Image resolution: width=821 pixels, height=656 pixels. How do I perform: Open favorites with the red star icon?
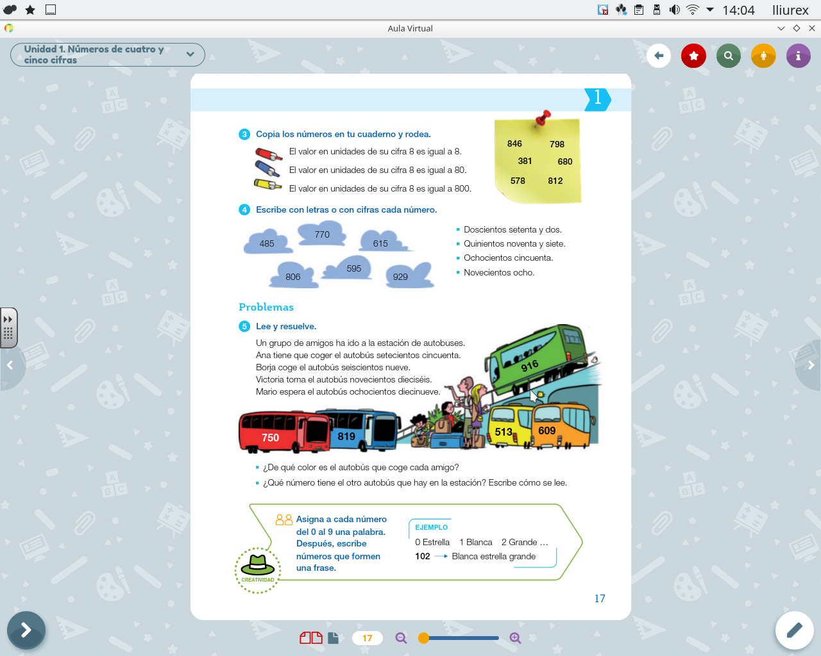click(693, 56)
